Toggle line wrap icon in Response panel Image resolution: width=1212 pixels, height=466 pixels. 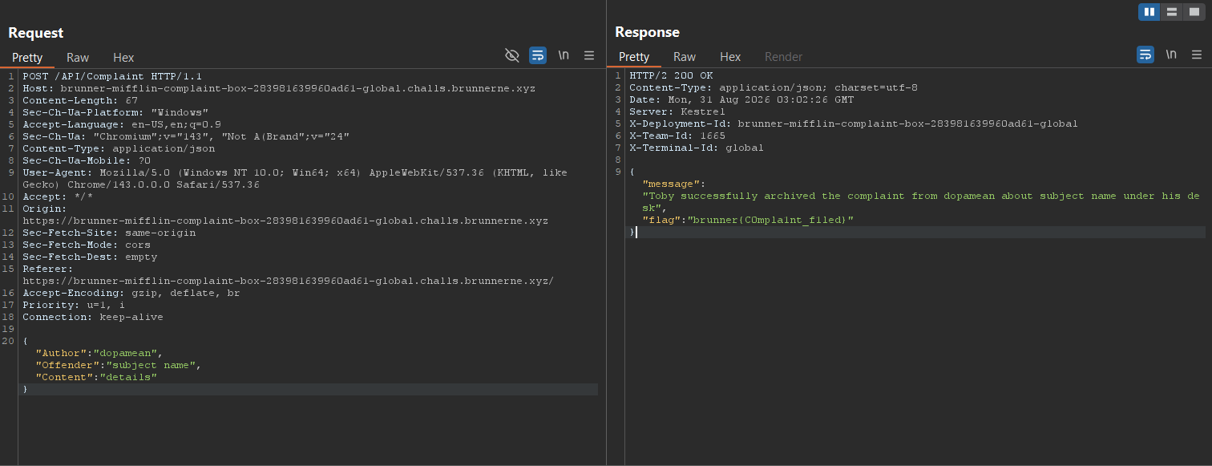[x=1145, y=55]
